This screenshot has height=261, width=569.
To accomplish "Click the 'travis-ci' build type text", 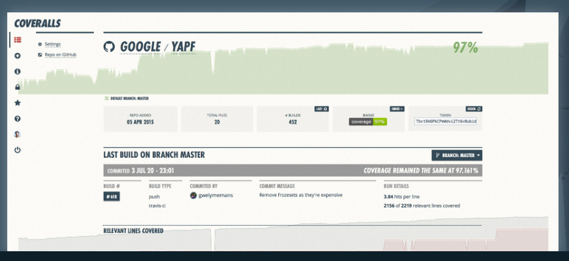I will coord(157,205).
